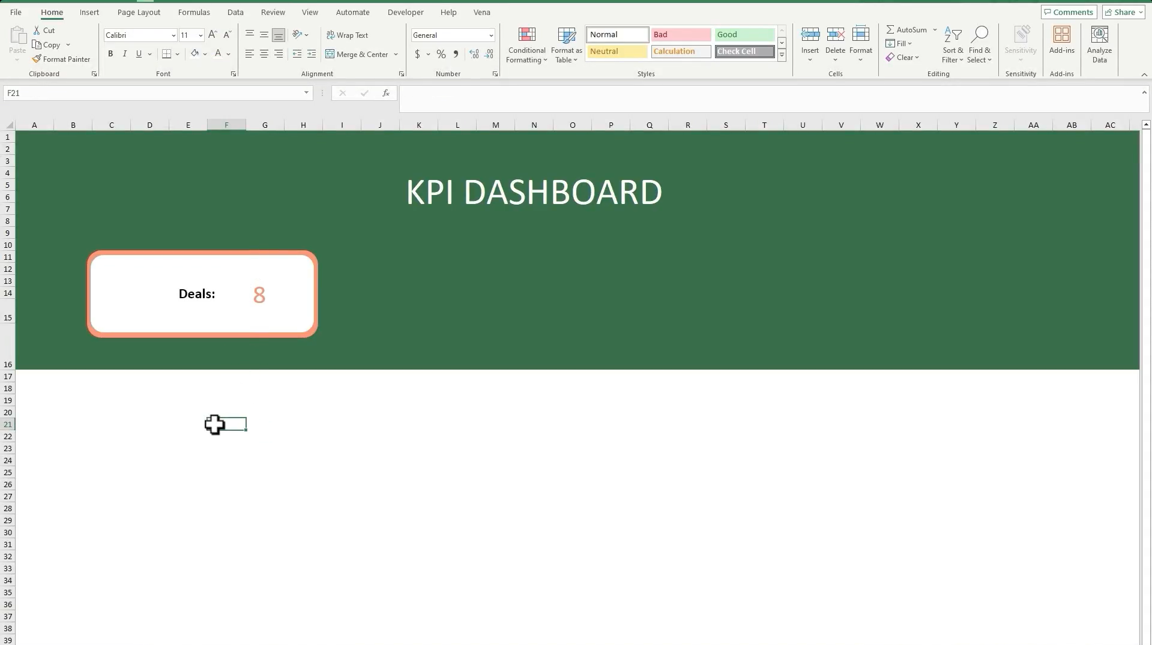Expand the Styles gallery
The height and width of the screenshot is (645, 1152).
782,55
